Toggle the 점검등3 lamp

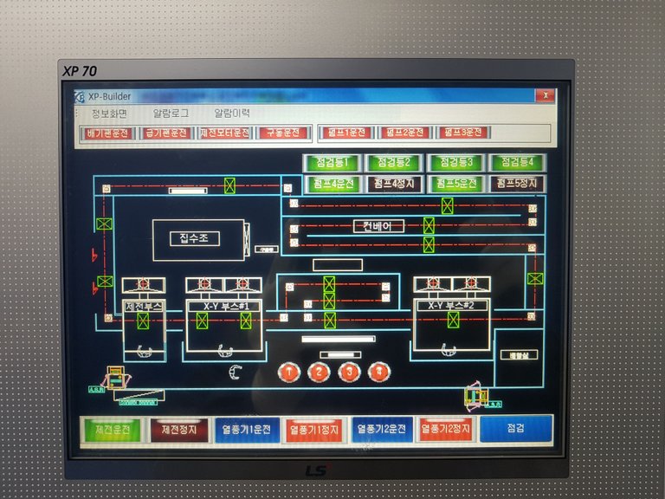click(x=456, y=162)
